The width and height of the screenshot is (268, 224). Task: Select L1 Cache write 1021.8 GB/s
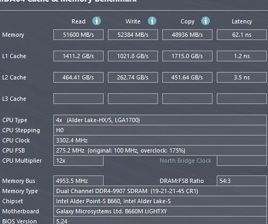coord(133,56)
